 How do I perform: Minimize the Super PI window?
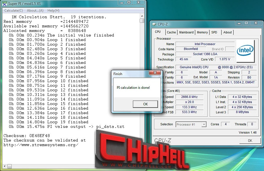122,3
